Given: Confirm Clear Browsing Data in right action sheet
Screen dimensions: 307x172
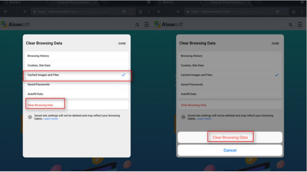Looking at the screenshot, I should (x=230, y=137).
